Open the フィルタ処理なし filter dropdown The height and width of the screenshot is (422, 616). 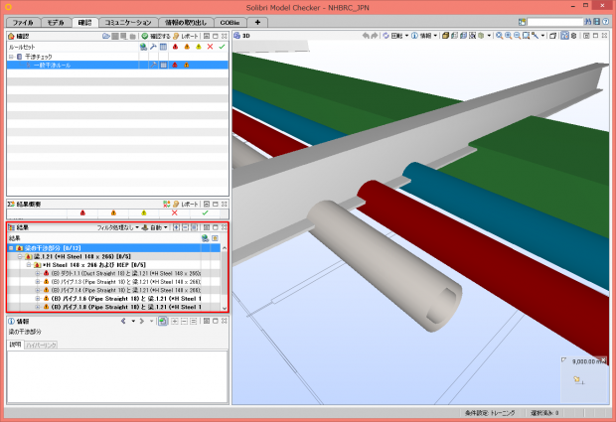(x=117, y=227)
